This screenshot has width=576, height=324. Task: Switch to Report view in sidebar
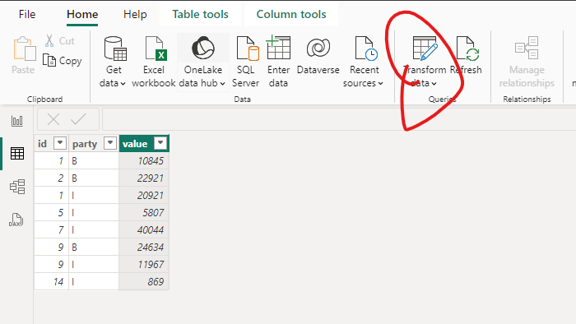click(17, 121)
